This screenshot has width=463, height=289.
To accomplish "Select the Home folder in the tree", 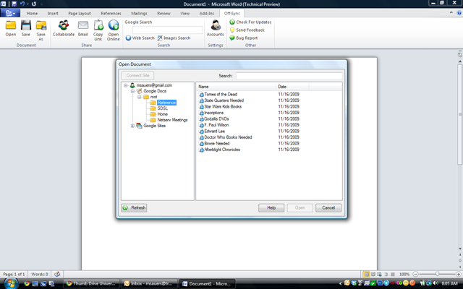I will pyautogui.click(x=162, y=114).
